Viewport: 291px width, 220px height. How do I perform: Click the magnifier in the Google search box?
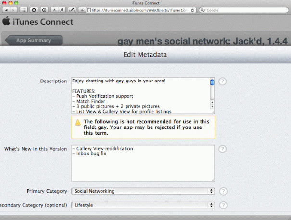click(202, 10)
